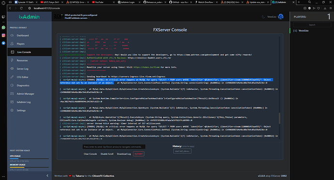Image resolution: width=334 pixels, height=180 pixels.
Task: Switch to the Update esx_statu tab
Action: [258, 2]
